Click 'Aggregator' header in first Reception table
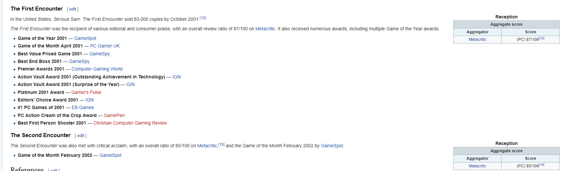564x171 pixels. [x=477, y=32]
